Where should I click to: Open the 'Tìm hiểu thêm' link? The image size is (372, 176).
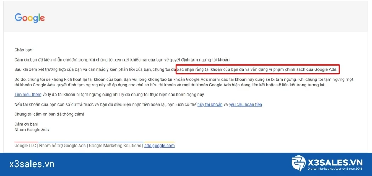(x=28, y=95)
